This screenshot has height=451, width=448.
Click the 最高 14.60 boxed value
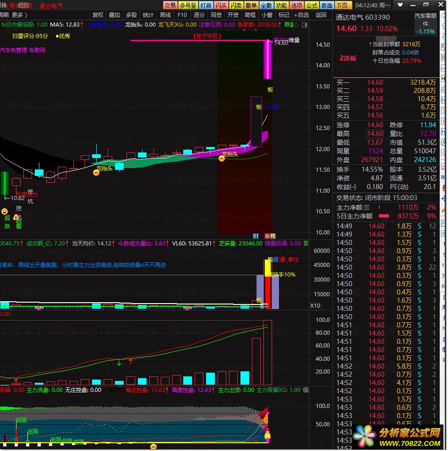(x=375, y=134)
